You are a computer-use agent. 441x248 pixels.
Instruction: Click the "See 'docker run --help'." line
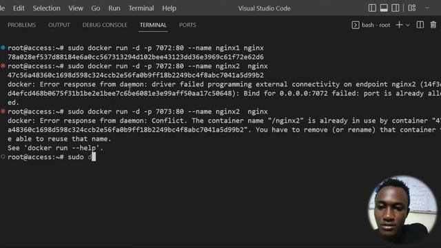(55, 148)
